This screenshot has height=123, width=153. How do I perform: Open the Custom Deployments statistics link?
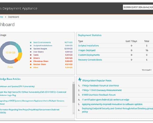coord(89,55)
